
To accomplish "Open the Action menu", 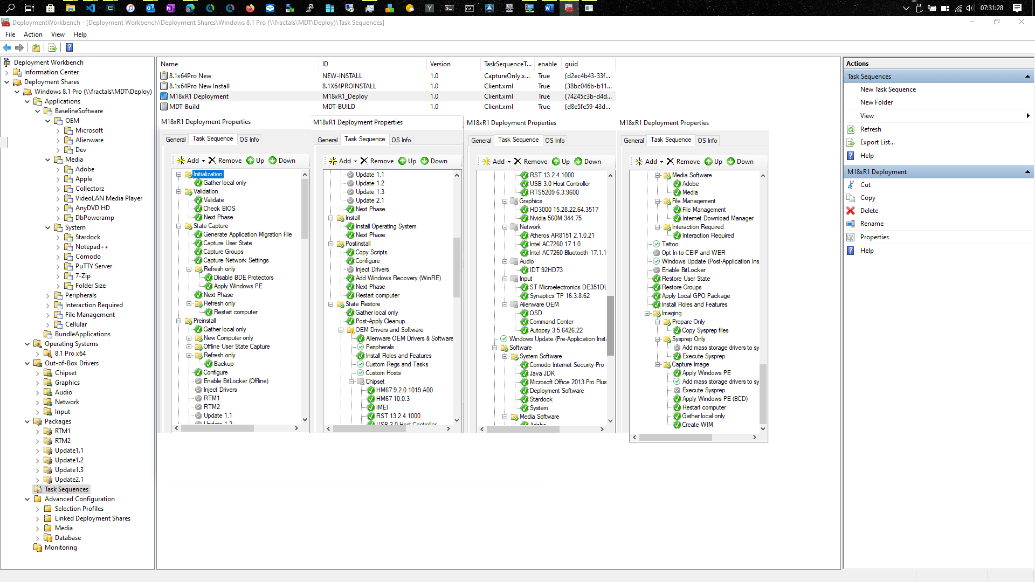I will 33,34.
